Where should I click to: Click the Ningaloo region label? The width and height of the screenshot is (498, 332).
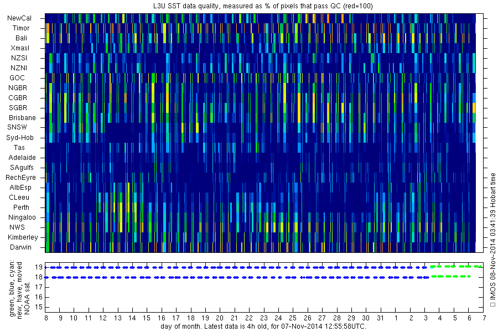(x=22, y=217)
